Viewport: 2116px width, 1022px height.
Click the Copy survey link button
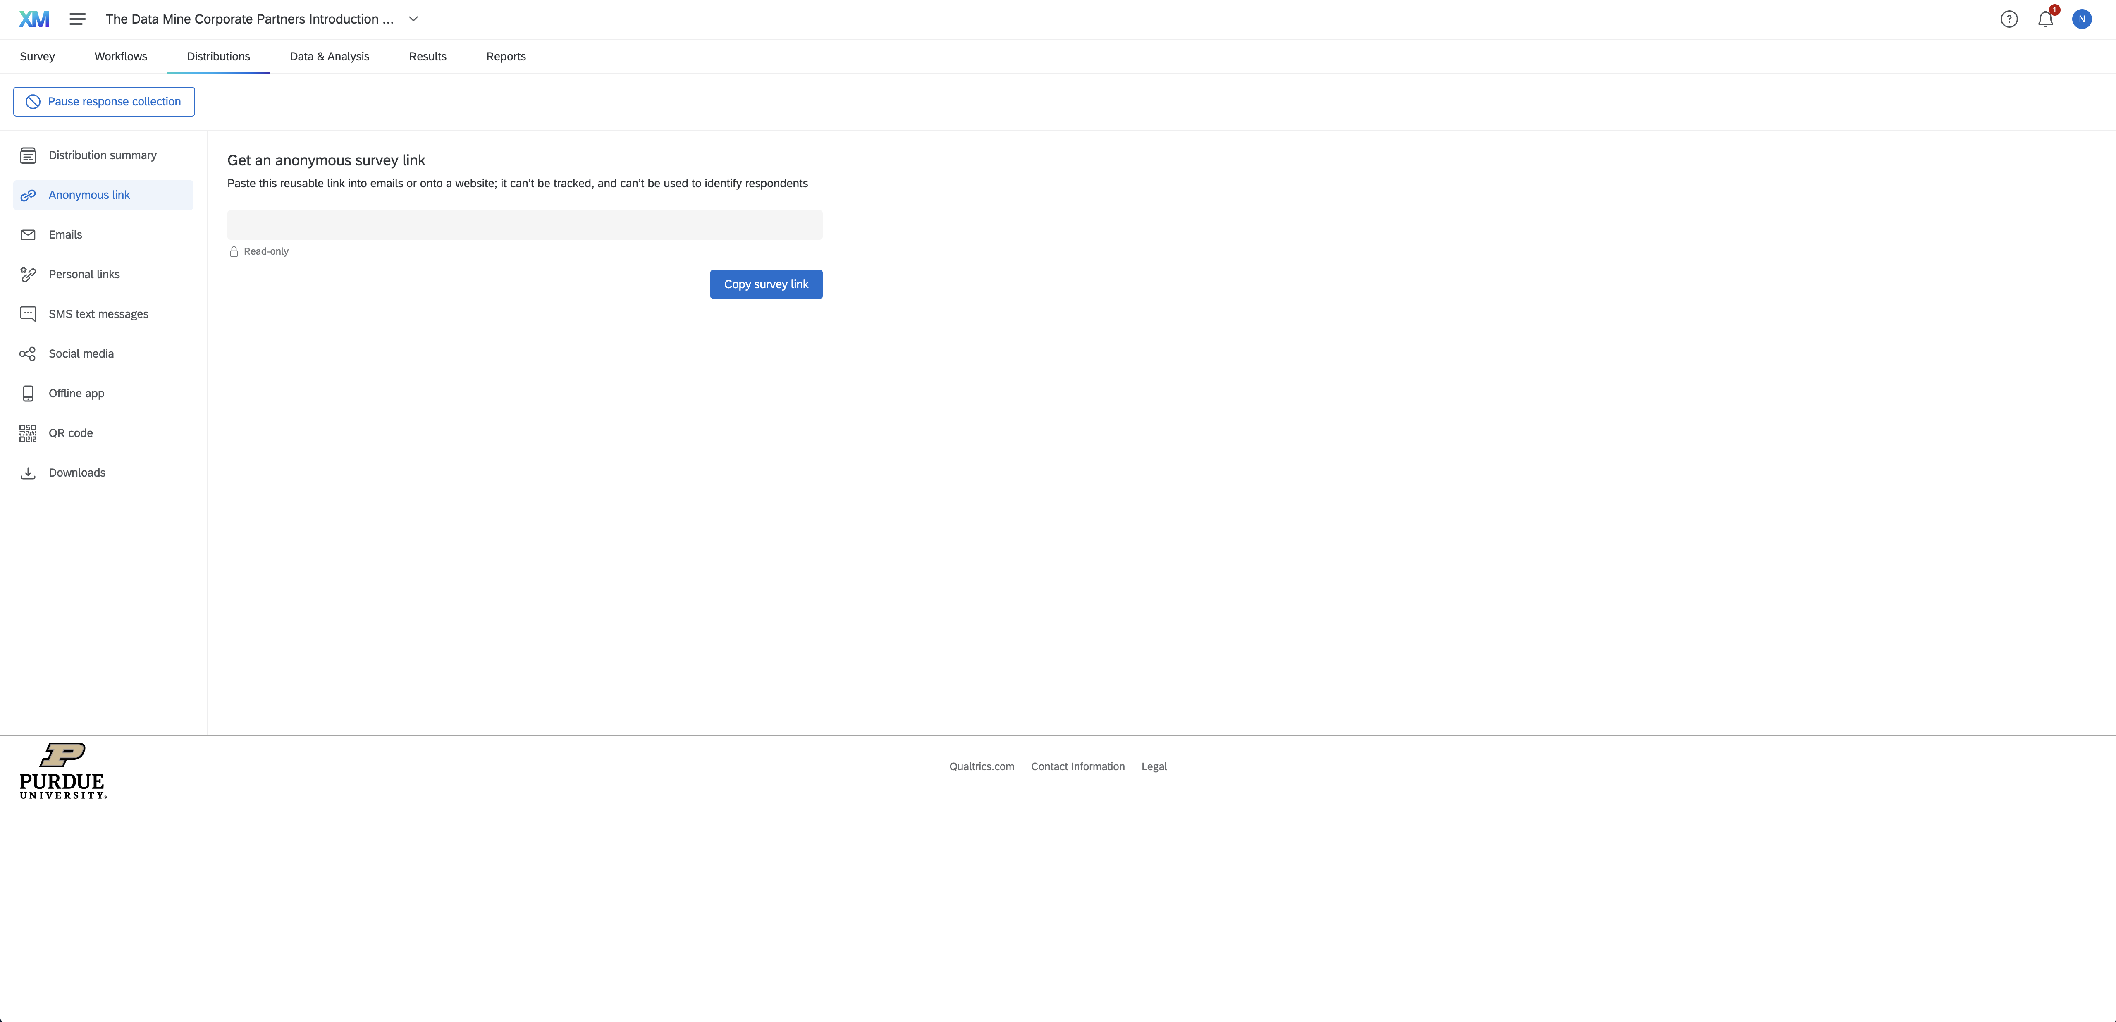click(766, 284)
